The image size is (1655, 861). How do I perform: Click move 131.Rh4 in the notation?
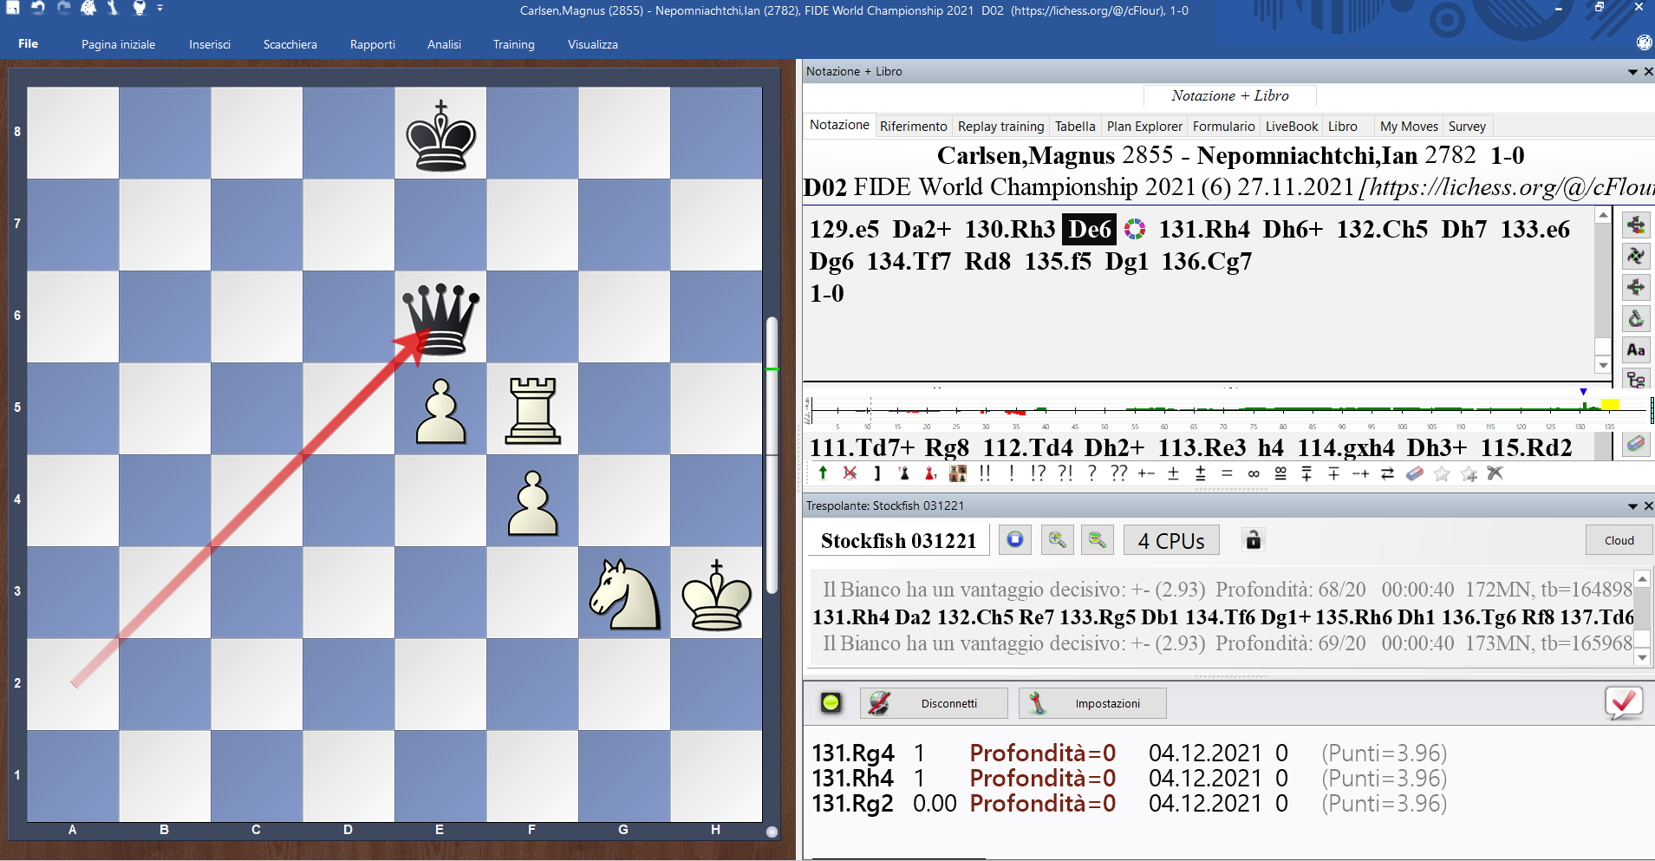pyautogui.click(x=1204, y=230)
